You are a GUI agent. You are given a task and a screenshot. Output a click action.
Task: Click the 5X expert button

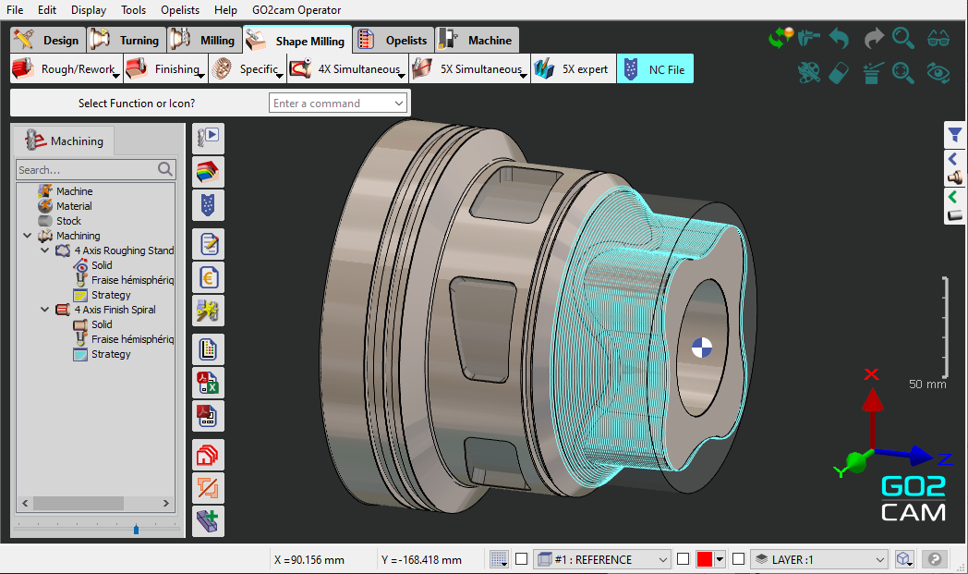click(x=573, y=69)
